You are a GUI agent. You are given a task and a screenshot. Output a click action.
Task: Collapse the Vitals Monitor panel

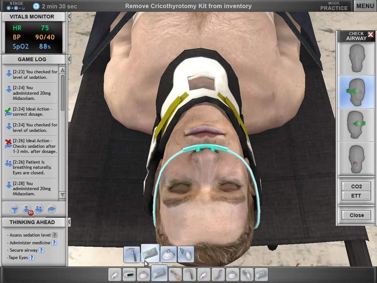pos(69,17)
